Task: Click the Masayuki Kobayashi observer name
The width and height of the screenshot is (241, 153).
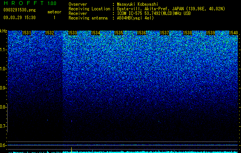Action: [x=138, y=4]
